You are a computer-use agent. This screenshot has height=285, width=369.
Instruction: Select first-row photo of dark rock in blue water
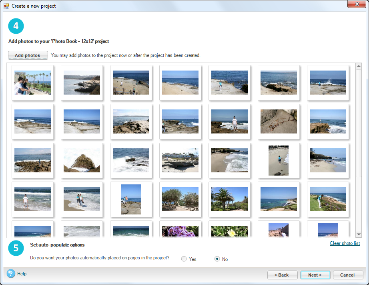pyautogui.click(x=279, y=83)
